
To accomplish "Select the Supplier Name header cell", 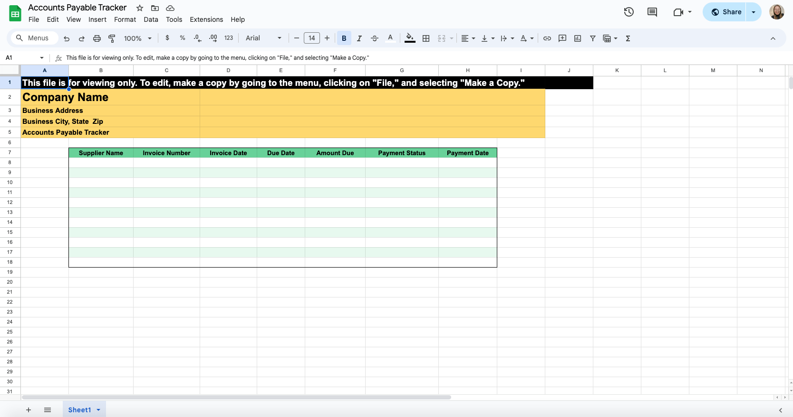I will click(x=101, y=153).
